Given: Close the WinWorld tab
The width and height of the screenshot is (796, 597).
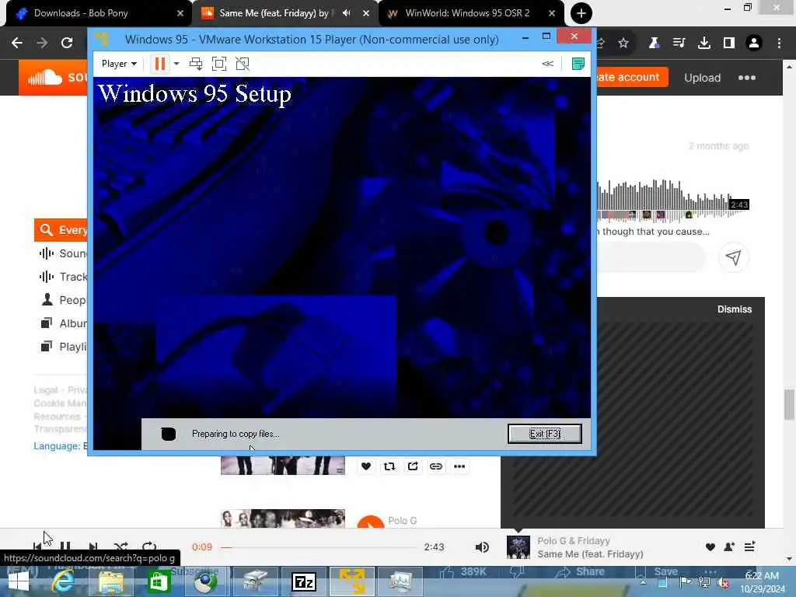Looking at the screenshot, I should coord(552,13).
